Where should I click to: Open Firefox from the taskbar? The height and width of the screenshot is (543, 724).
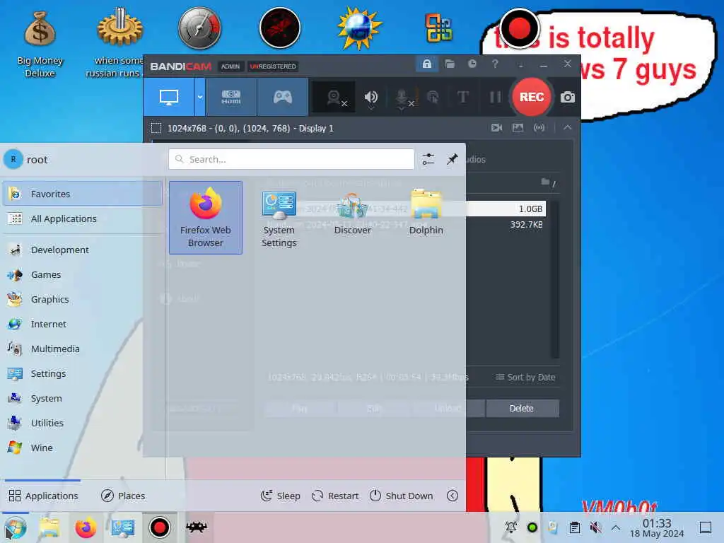86,527
